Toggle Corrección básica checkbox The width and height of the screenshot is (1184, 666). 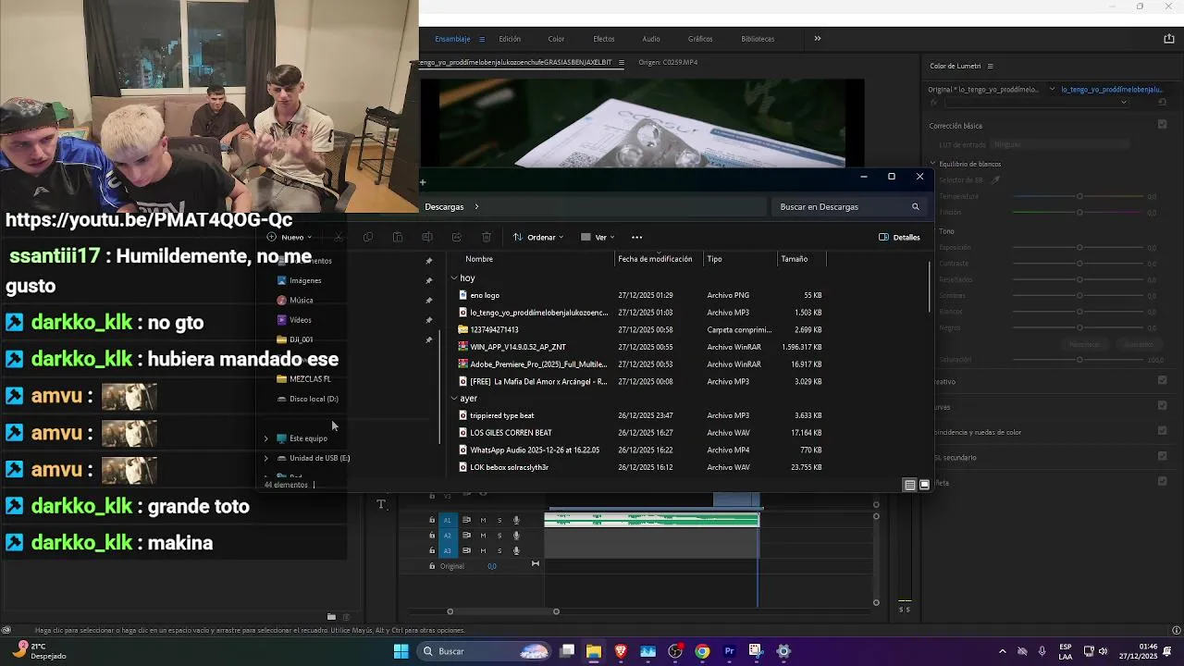(1163, 124)
